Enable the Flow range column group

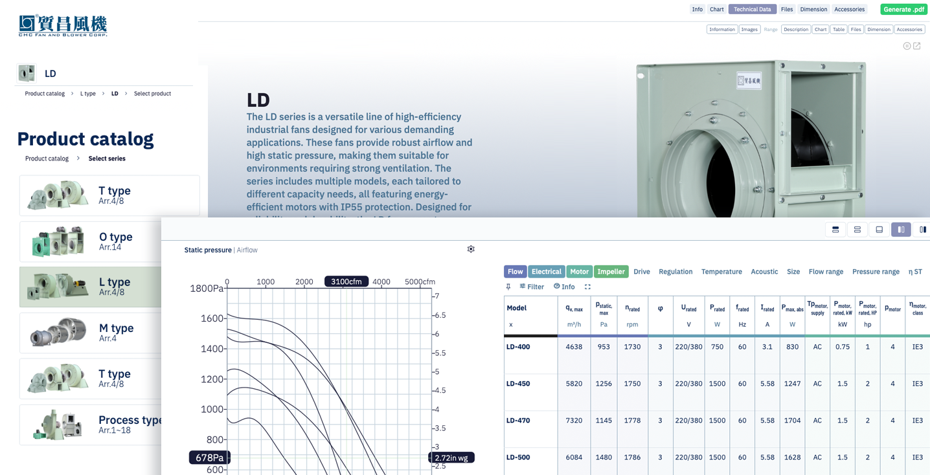[x=826, y=272]
